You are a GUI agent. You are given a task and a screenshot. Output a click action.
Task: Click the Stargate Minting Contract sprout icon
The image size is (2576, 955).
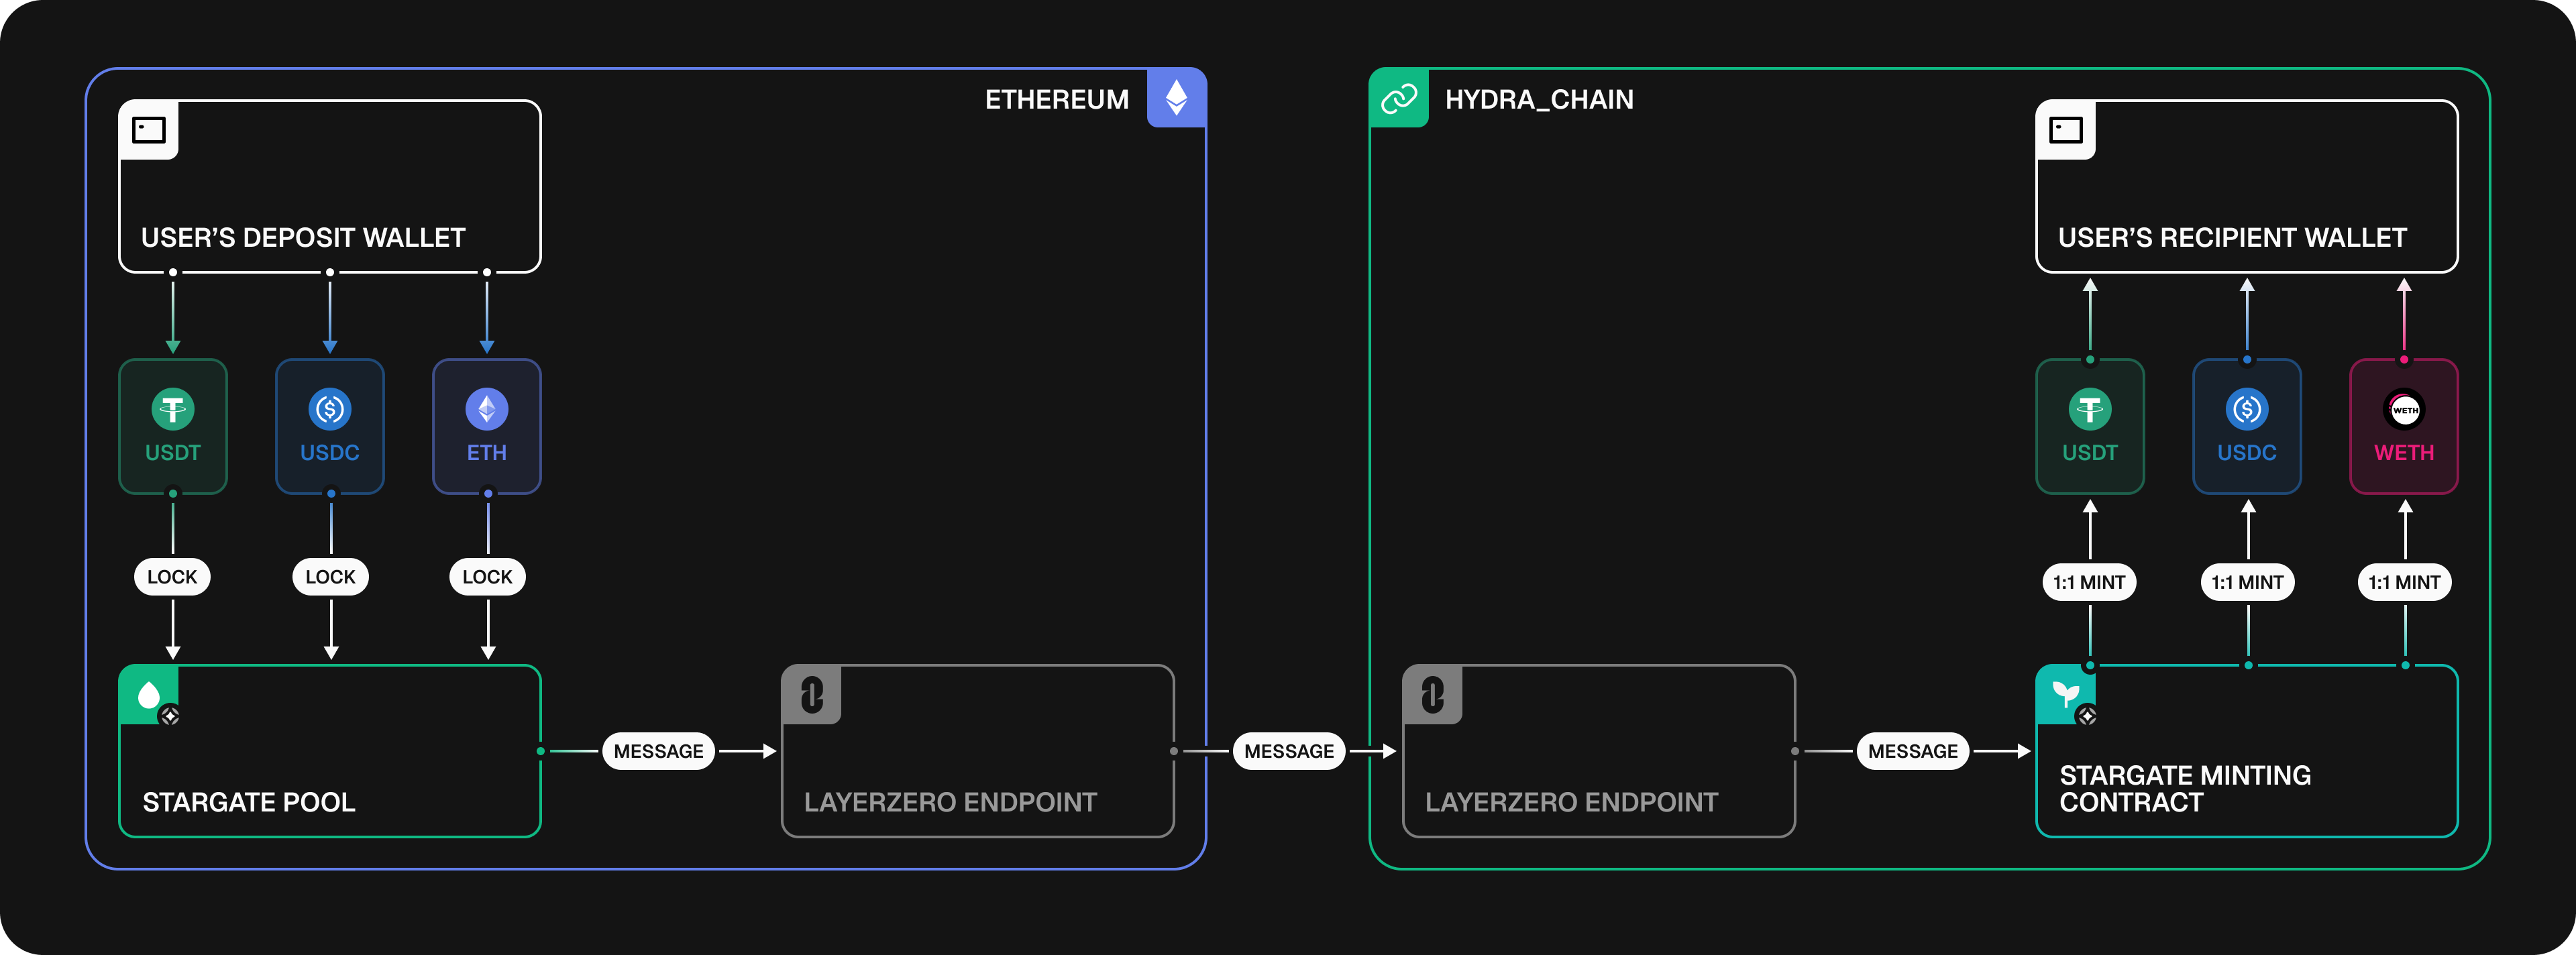click(x=2065, y=694)
